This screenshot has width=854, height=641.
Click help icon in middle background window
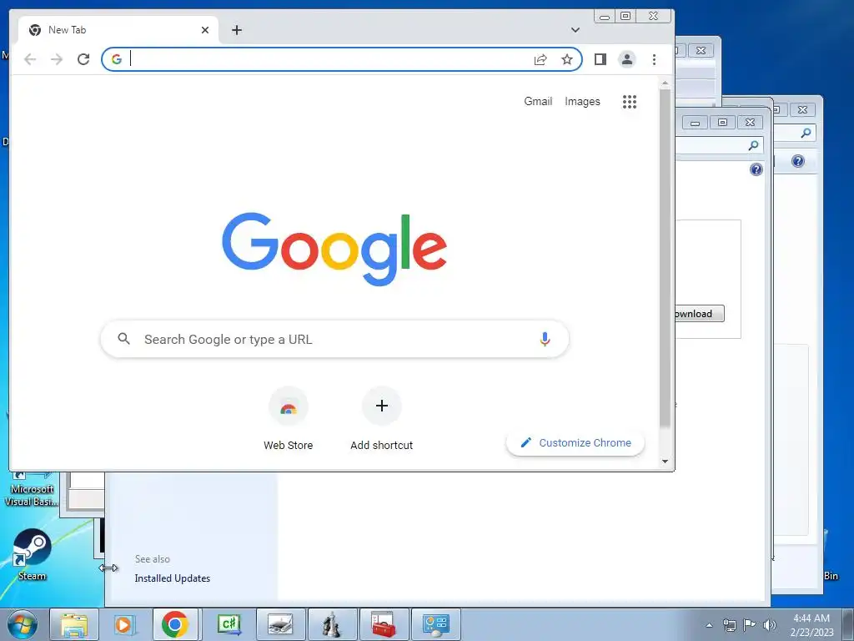point(756,169)
